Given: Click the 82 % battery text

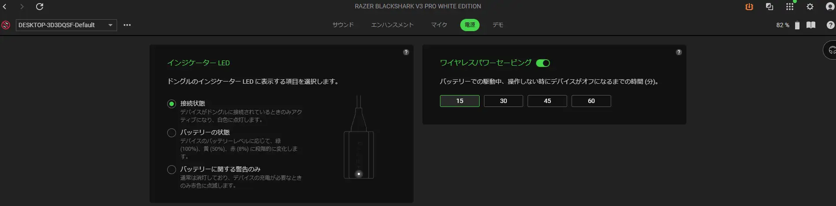Looking at the screenshot, I should (783, 25).
